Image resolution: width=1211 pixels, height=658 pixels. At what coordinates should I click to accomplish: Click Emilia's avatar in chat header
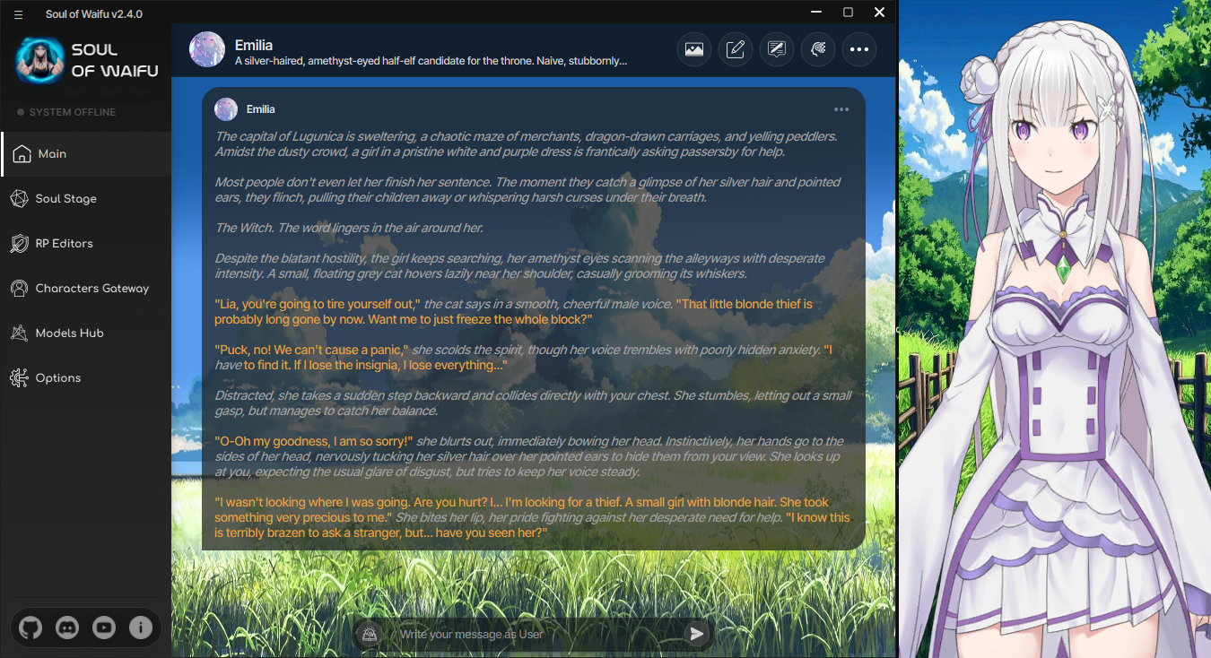tap(207, 49)
